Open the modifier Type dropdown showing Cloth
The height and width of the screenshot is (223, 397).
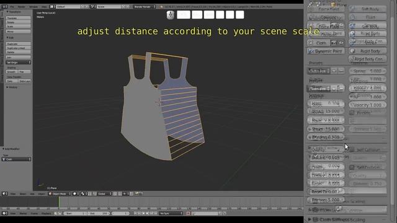(x=16, y=159)
